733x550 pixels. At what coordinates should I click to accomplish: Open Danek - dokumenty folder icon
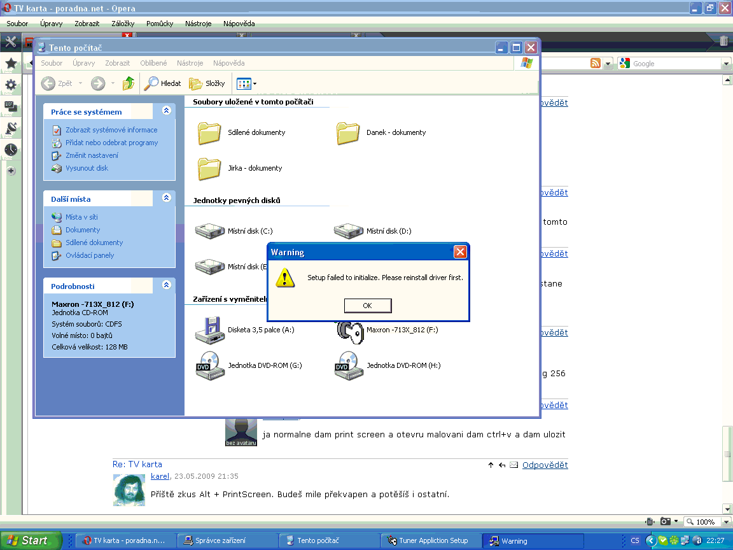pyautogui.click(x=348, y=133)
